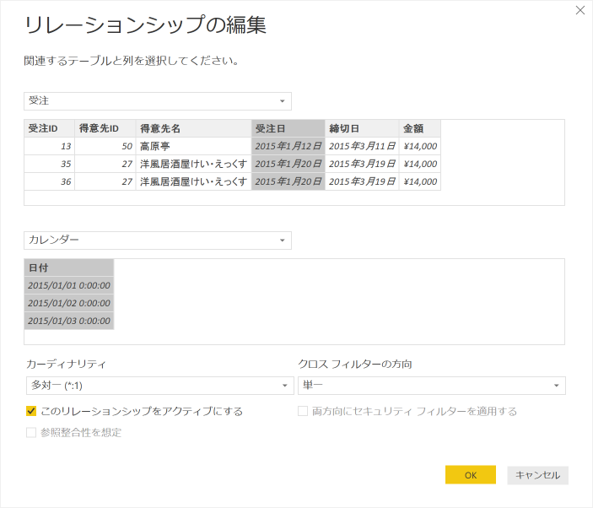Select the 得意先ID column header

click(x=105, y=128)
